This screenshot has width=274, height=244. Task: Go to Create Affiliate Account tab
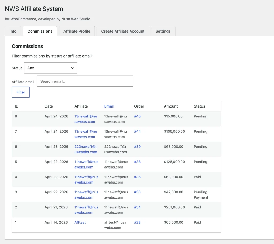click(x=123, y=31)
